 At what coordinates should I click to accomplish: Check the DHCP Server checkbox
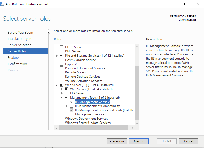point(61,47)
